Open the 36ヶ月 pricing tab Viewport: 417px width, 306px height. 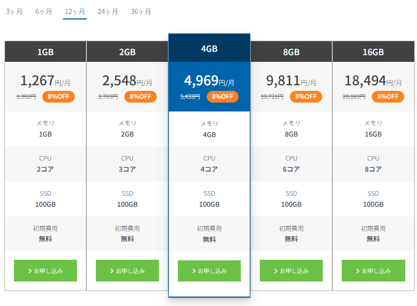[x=141, y=12]
